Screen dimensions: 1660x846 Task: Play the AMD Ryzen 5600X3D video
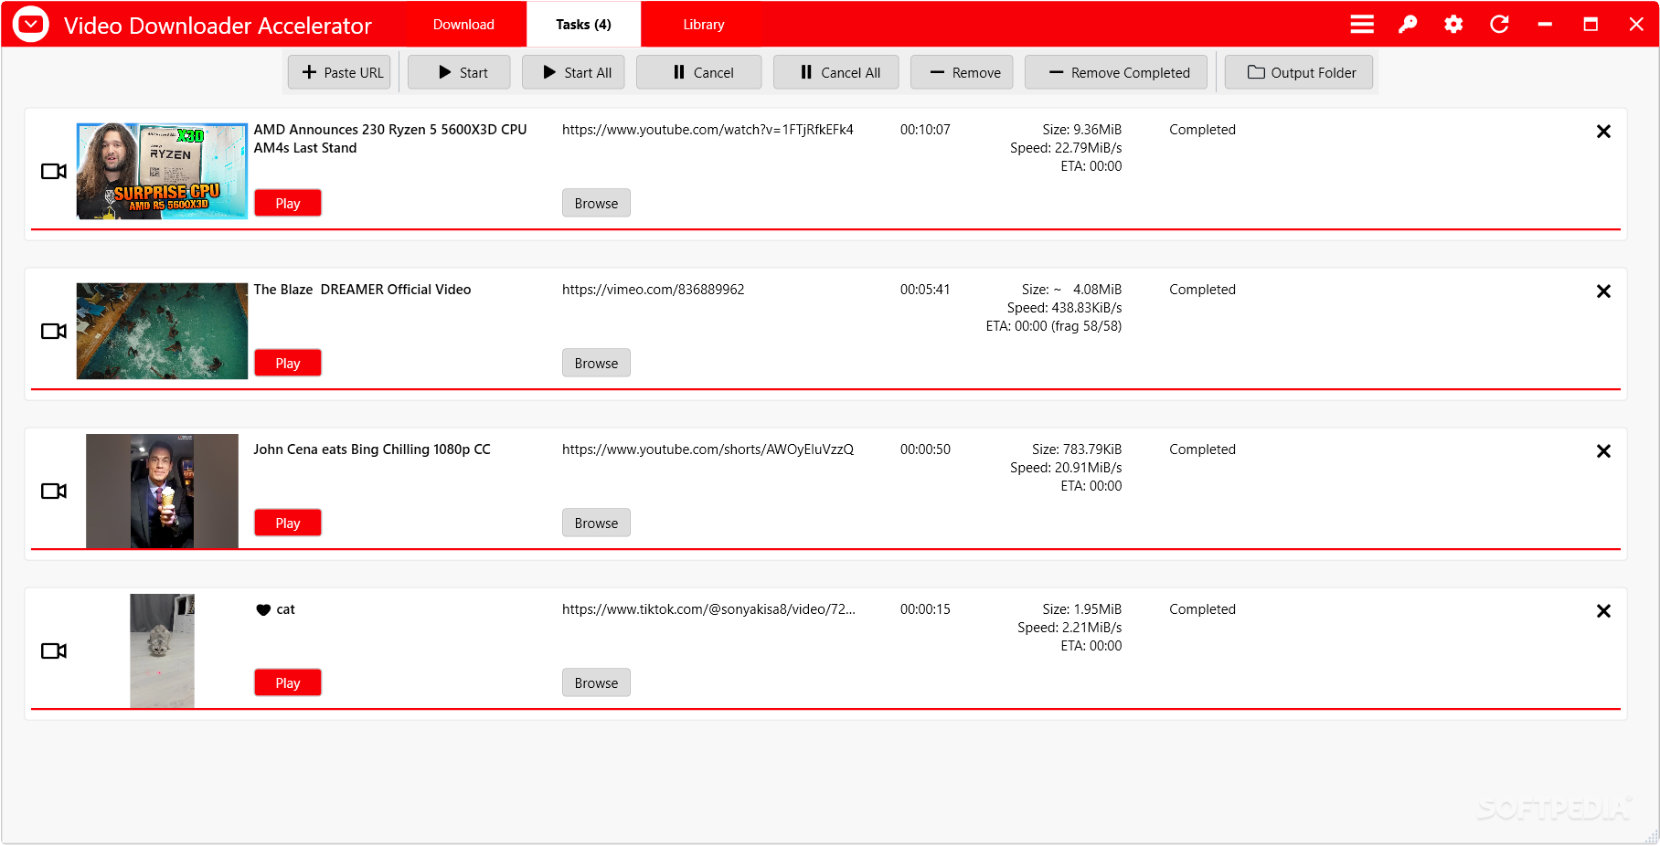[288, 203]
